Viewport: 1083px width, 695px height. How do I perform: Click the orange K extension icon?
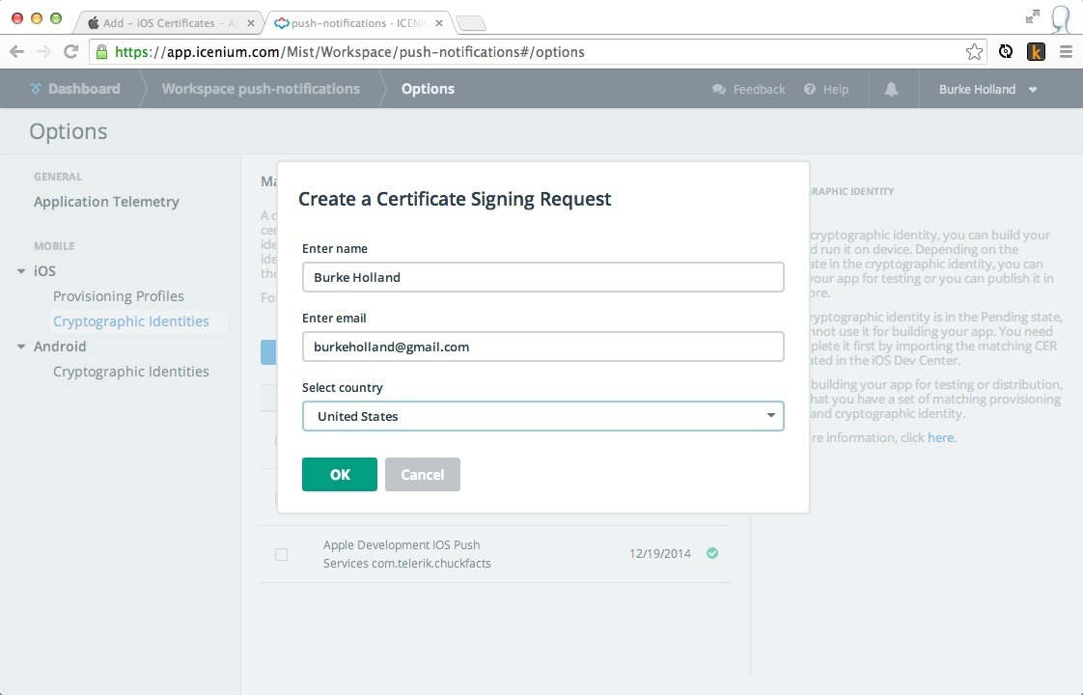[1036, 52]
